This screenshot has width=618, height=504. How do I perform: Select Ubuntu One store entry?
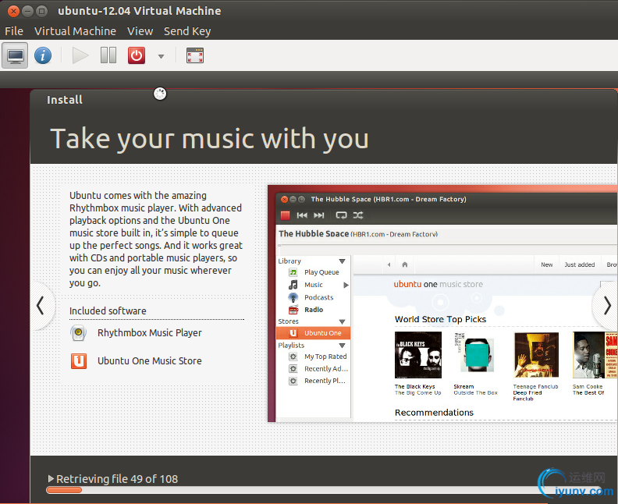tap(314, 333)
